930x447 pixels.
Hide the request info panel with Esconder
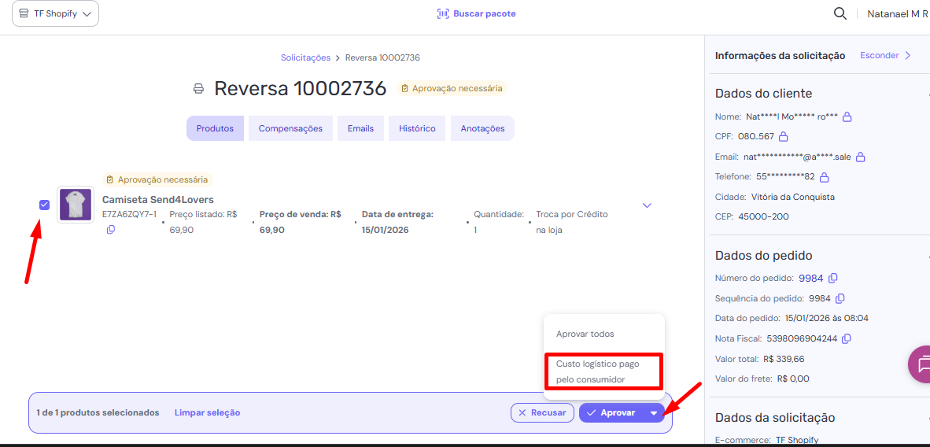tap(885, 55)
